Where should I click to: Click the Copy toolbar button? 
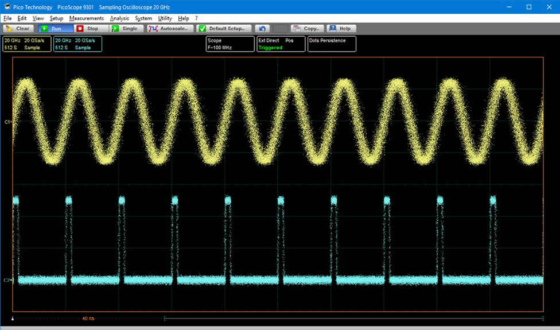point(308,29)
